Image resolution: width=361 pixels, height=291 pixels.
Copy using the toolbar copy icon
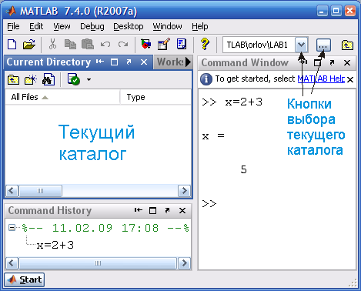coord(70,44)
